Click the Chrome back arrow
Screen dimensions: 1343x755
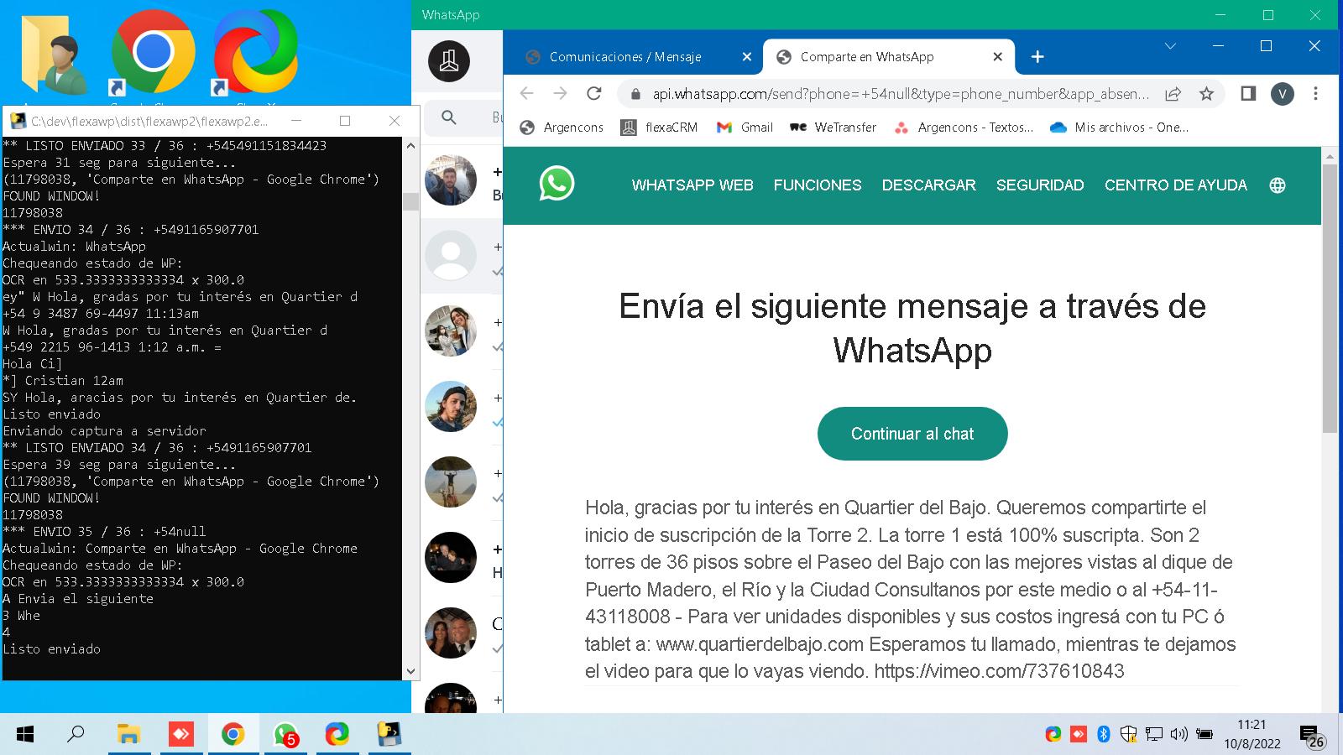coord(526,93)
